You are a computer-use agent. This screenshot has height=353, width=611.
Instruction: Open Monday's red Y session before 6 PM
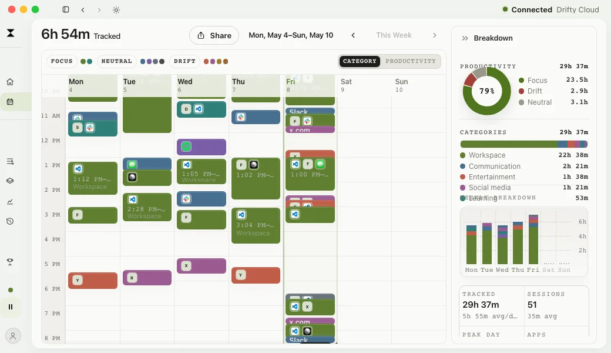tap(93, 281)
